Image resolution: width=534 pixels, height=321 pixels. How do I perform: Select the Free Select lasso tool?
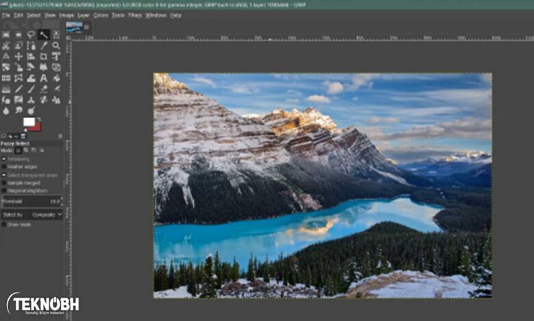tap(31, 35)
